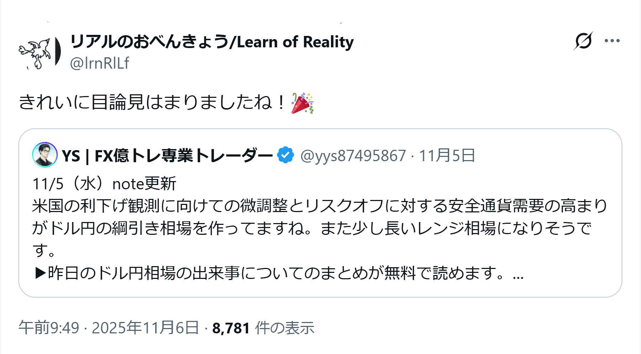The height and width of the screenshot is (354, 641).
Task: Click the Grok slashed-circle icon
Action: [583, 41]
